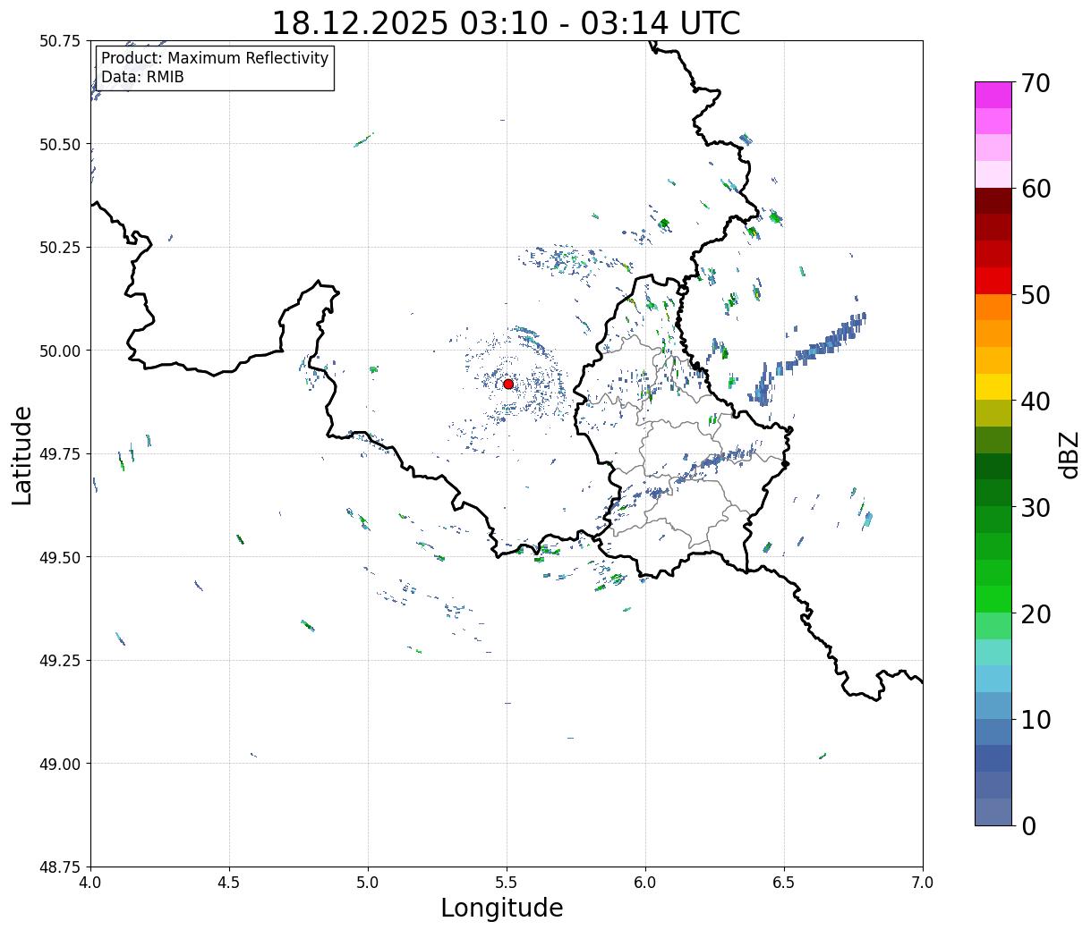Pick the bright yellow colorbar segment just above 40
The image size is (1091, 930).
click(993, 387)
